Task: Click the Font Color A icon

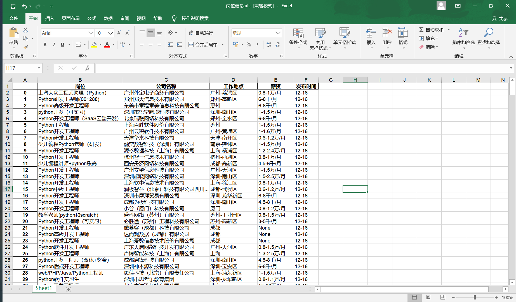Action: click(107, 44)
